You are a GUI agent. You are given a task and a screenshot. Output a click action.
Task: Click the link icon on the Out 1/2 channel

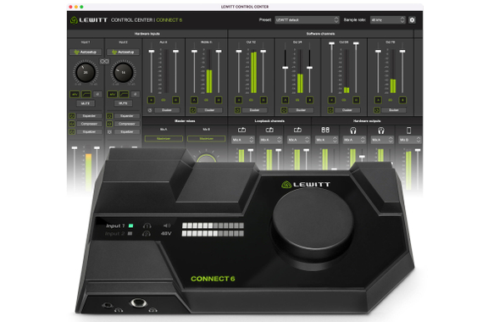click(251, 100)
